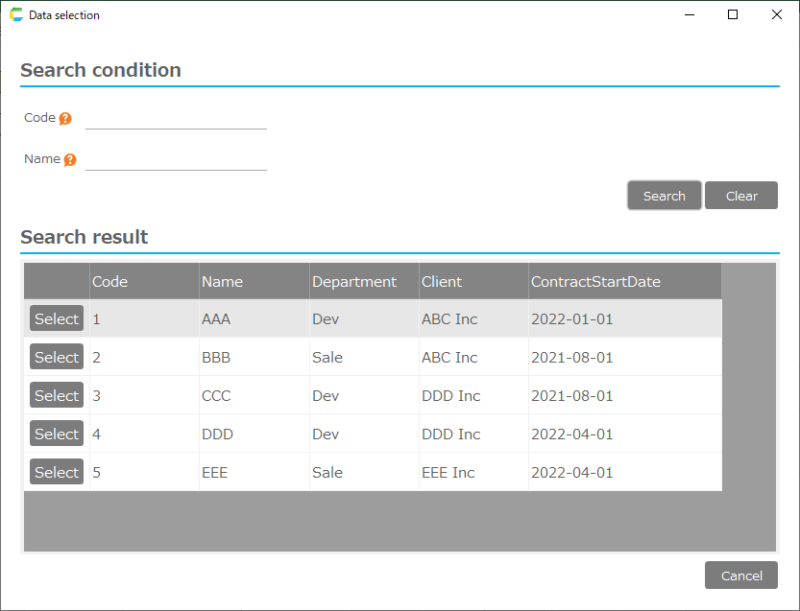The height and width of the screenshot is (611, 800).
Task: Click the Department column header
Action: pos(353,282)
